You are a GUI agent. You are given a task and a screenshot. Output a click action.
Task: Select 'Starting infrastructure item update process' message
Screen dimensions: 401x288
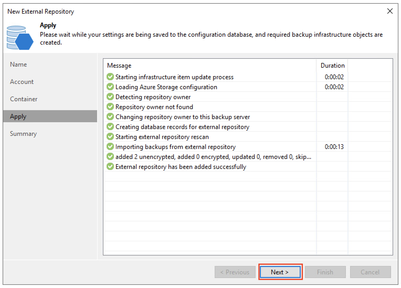tap(175, 77)
